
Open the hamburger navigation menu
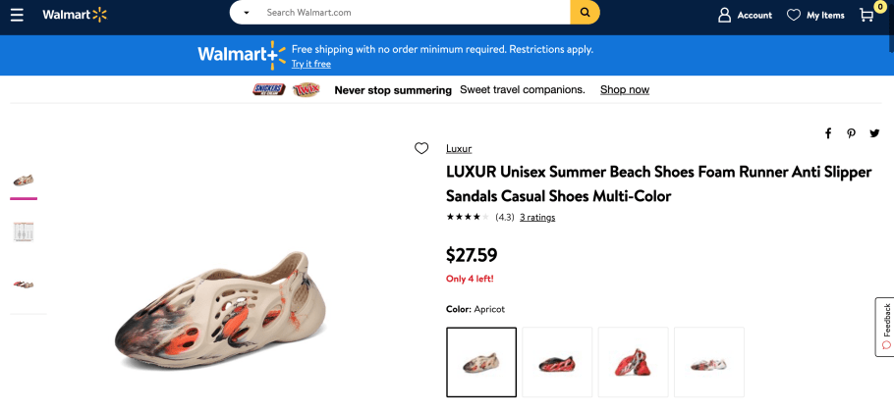click(18, 16)
